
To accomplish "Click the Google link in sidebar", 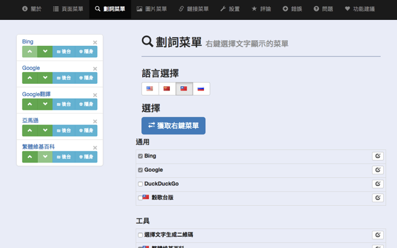I will [x=31, y=68].
